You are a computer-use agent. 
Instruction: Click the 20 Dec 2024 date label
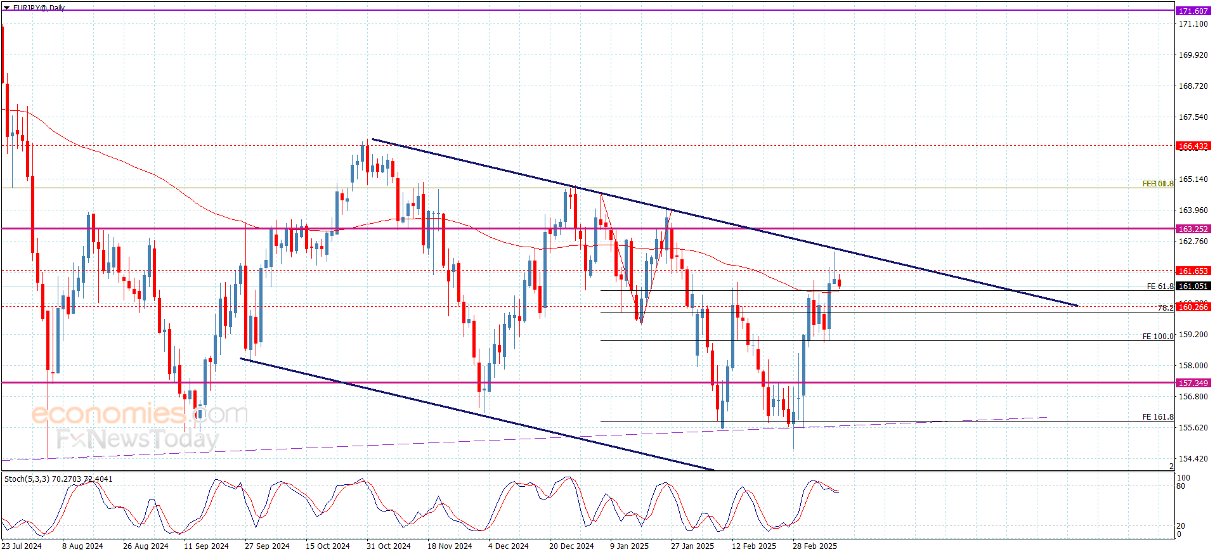tap(571, 546)
